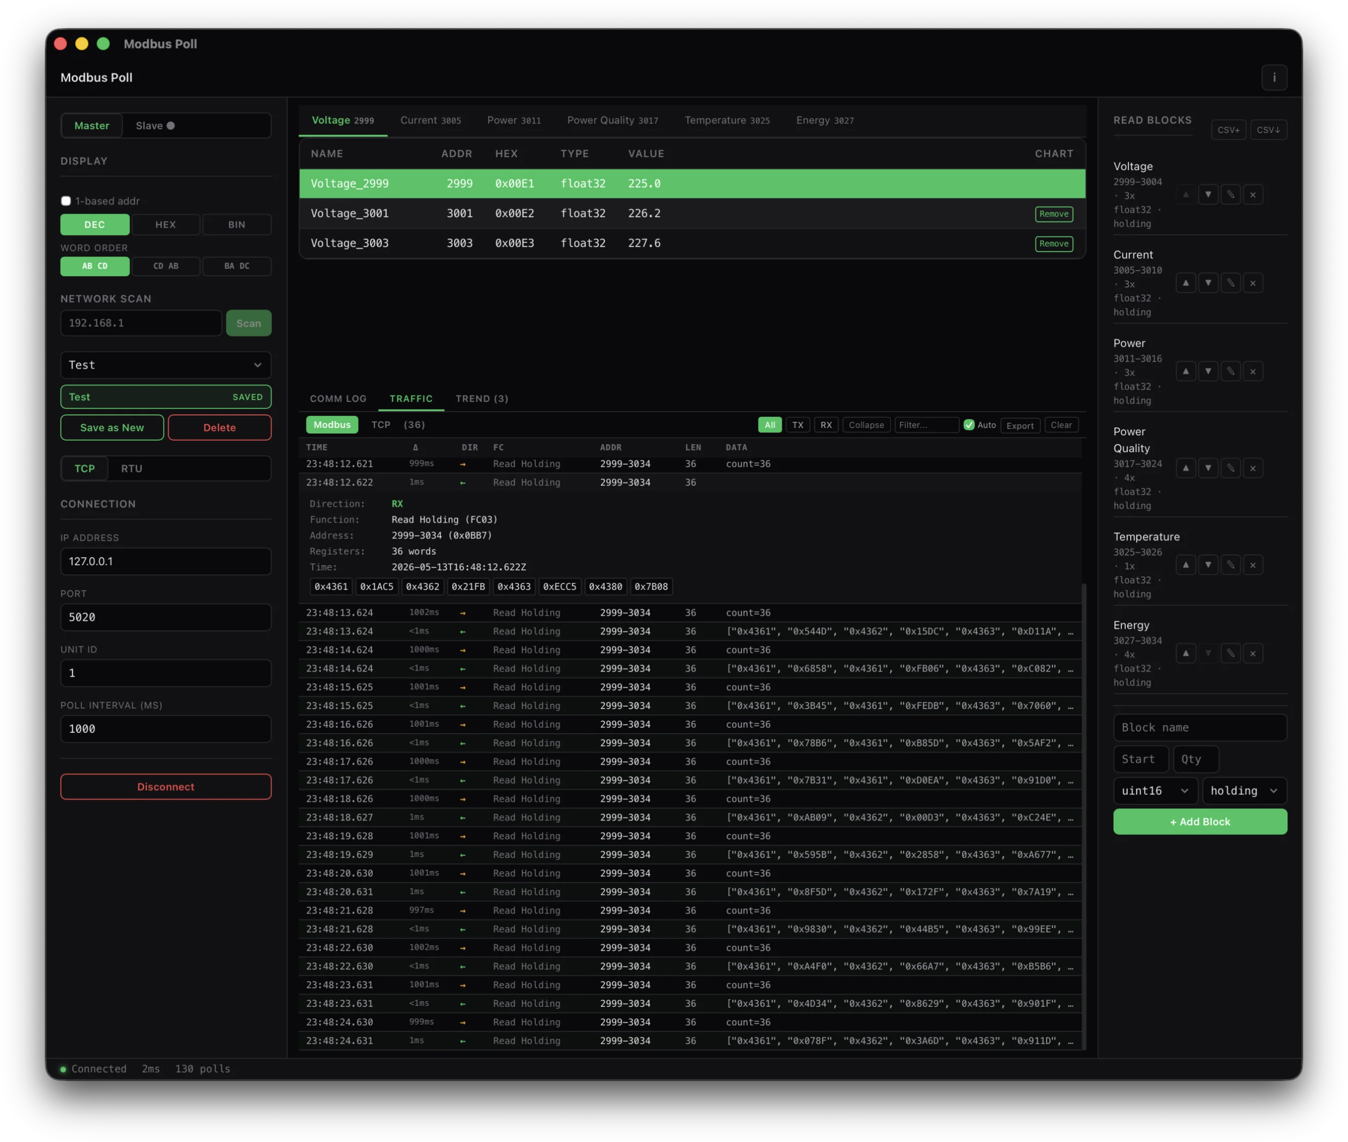Delete the Temperature read block

tap(1253, 564)
